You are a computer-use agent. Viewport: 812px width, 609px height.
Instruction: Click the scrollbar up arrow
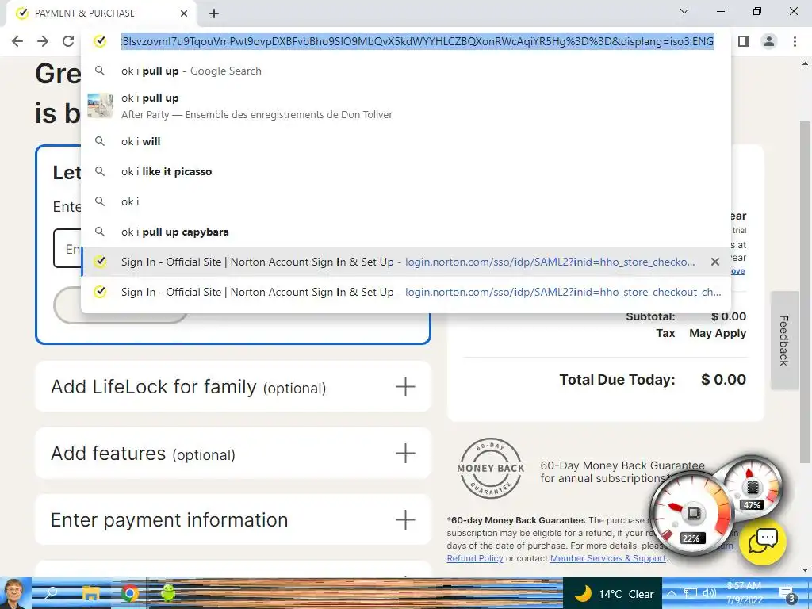pyautogui.click(x=805, y=63)
